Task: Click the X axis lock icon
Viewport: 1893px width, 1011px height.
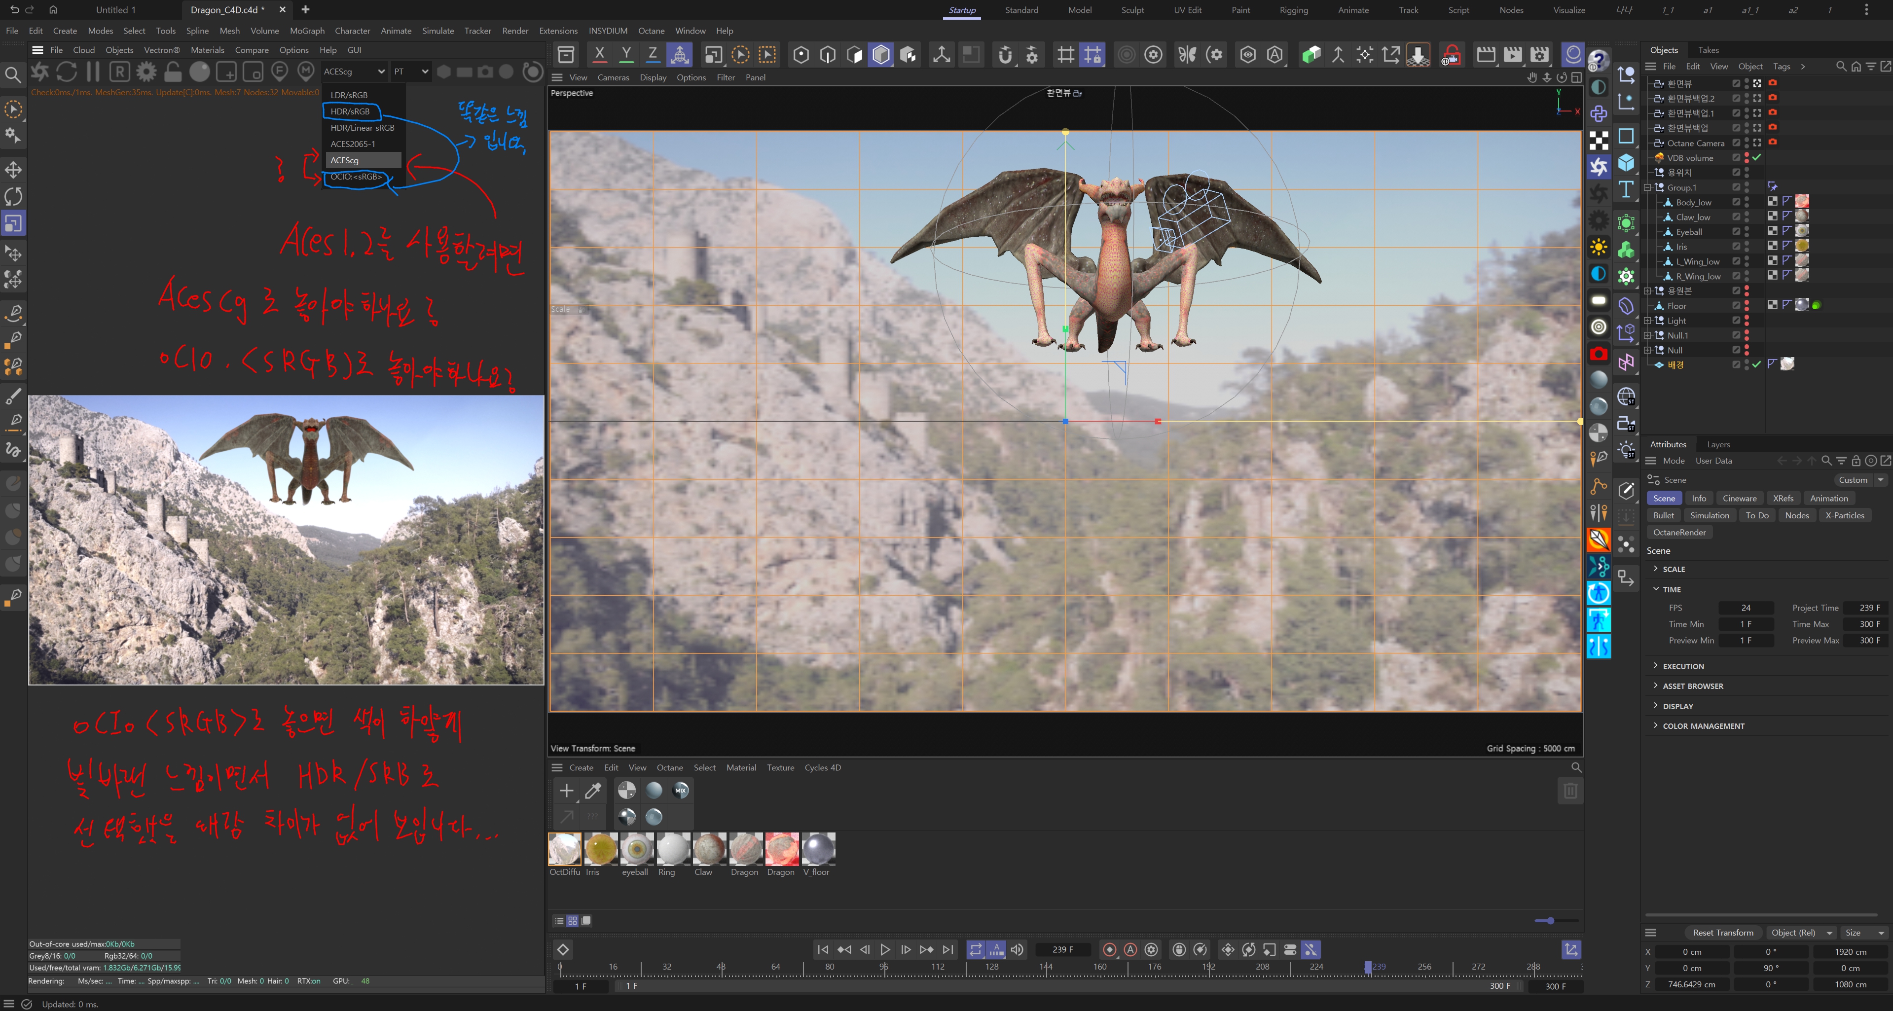Action: point(600,54)
